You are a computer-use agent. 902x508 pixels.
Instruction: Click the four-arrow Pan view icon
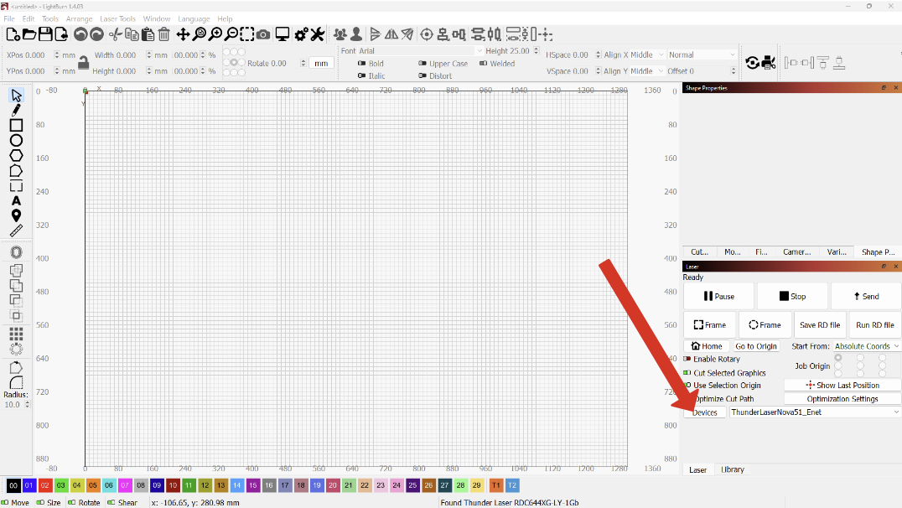pos(183,34)
